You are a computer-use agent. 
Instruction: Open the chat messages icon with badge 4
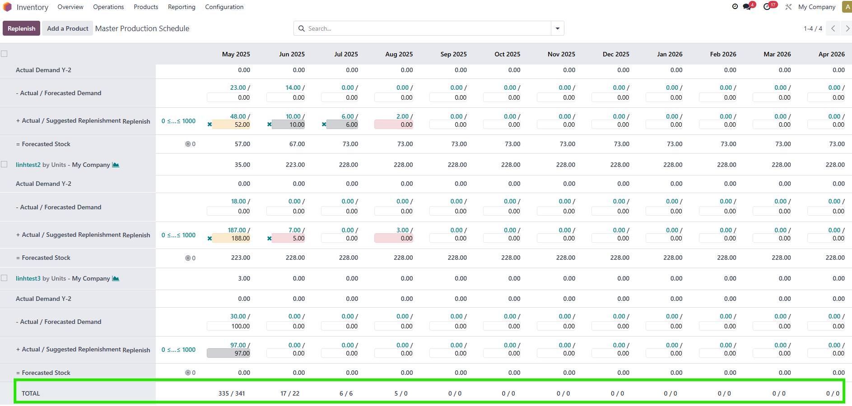(747, 7)
